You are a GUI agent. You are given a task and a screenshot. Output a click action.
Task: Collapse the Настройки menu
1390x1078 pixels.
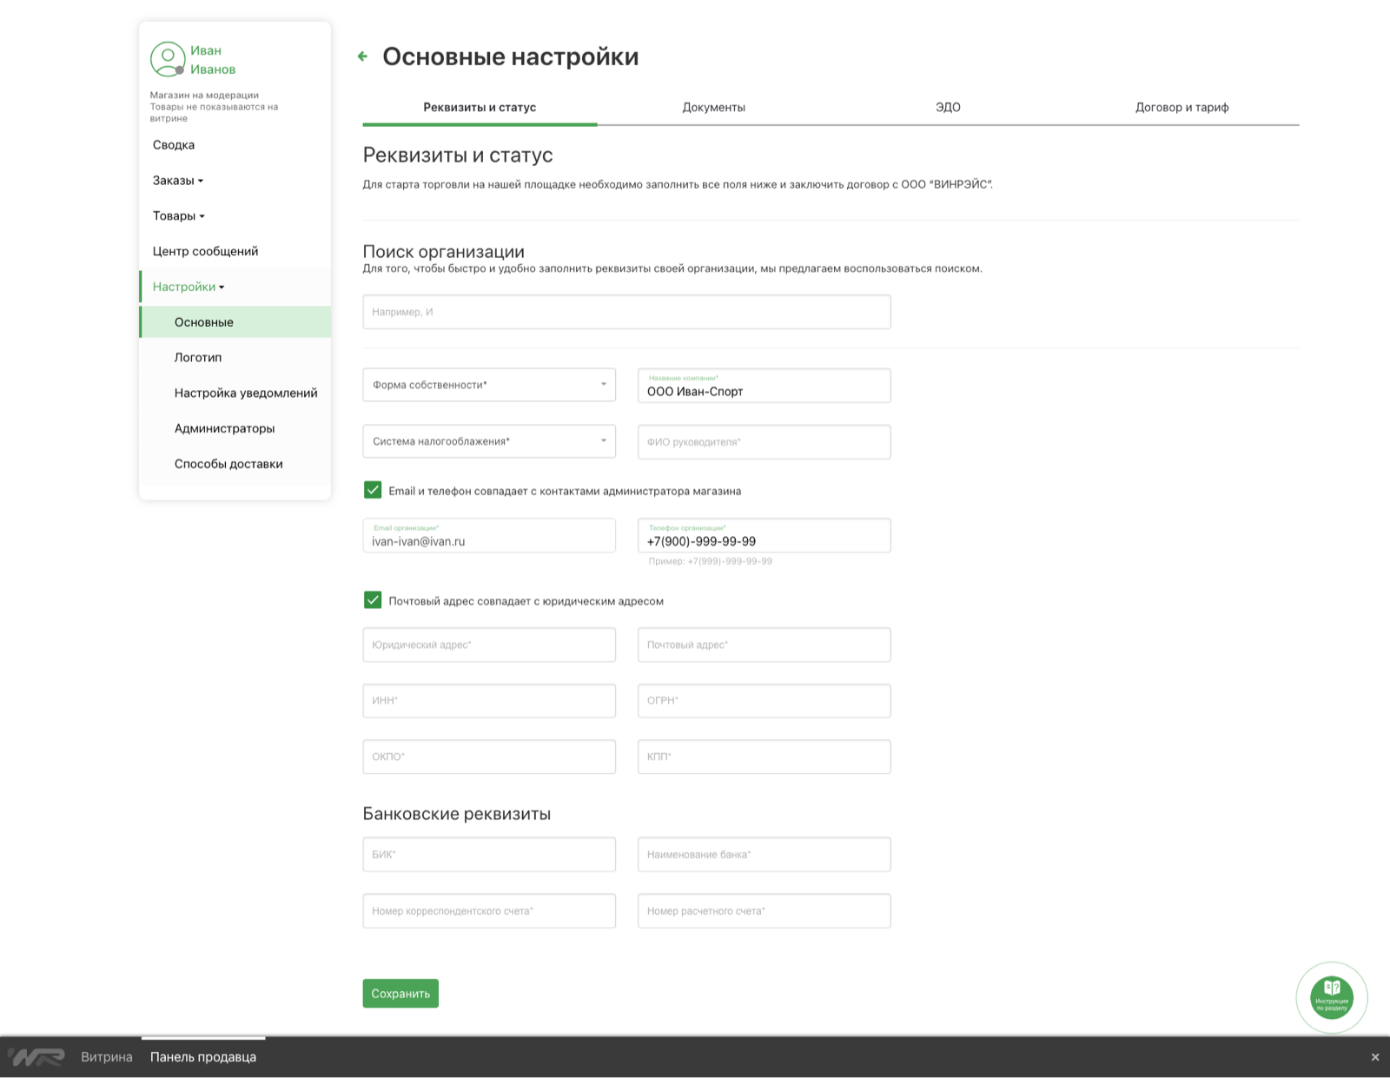click(x=189, y=287)
